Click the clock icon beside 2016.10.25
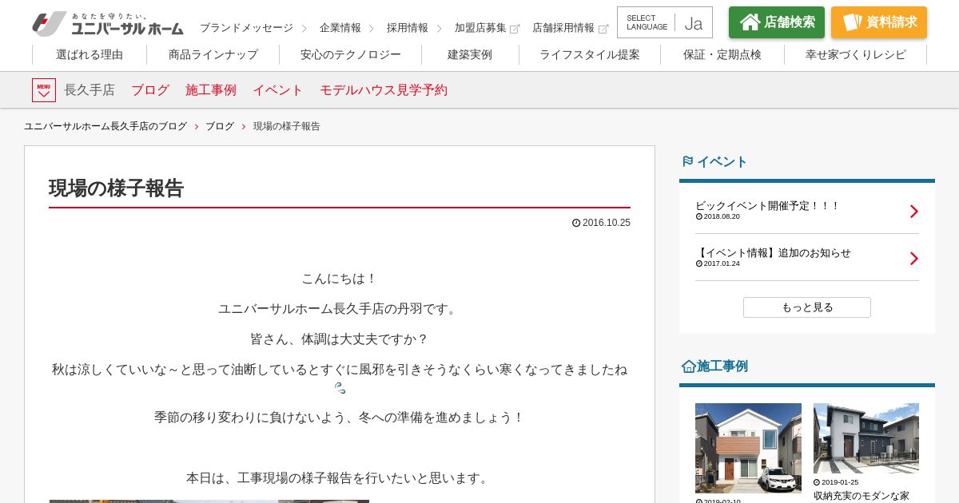Viewport: 959px width, 503px height. pos(576,223)
